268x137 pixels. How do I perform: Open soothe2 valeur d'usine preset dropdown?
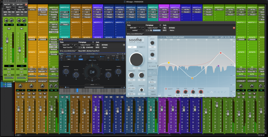(153, 28)
